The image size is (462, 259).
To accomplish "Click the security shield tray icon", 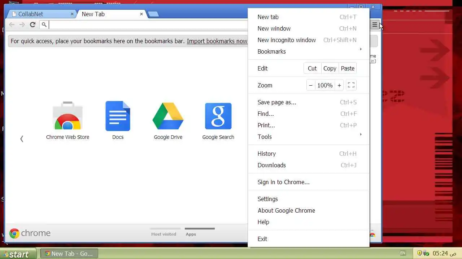I will 419,253.
